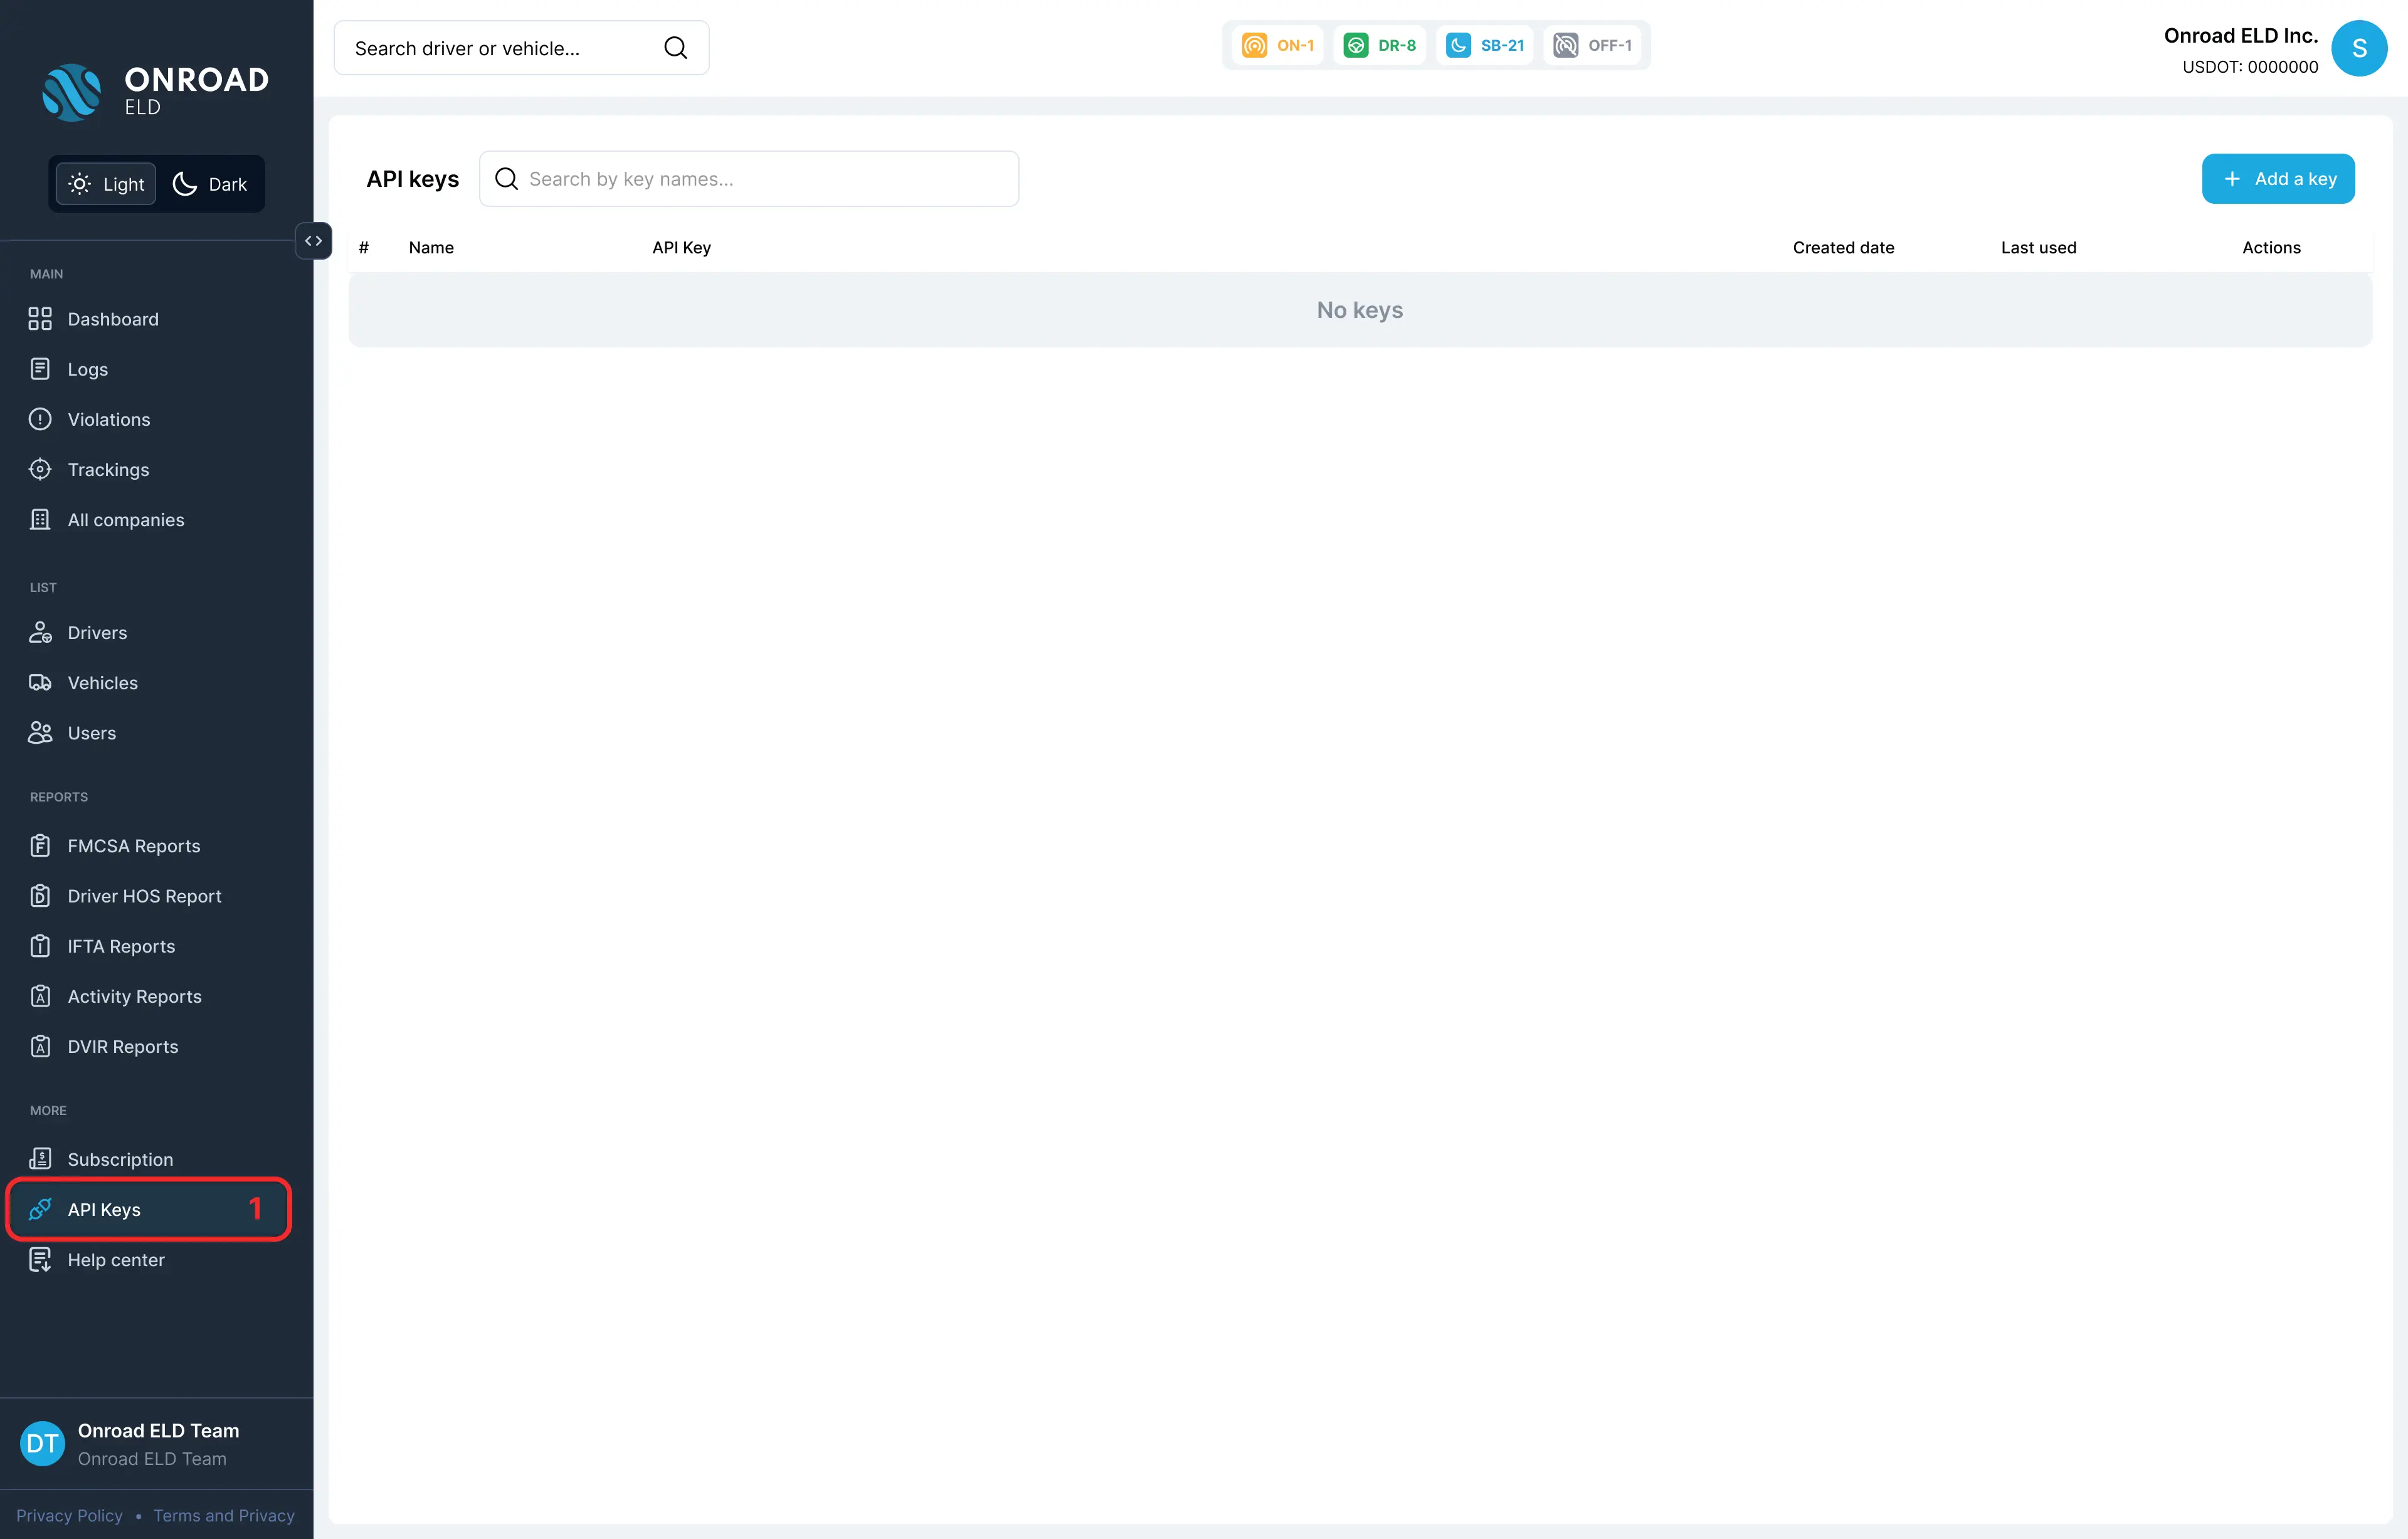
Task: Click the magnifier icon in key search
Action: tap(506, 179)
